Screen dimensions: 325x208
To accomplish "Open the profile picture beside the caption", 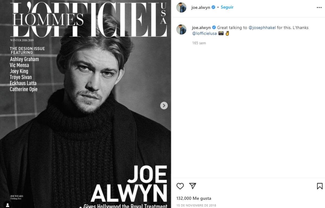I will tap(181, 30).
